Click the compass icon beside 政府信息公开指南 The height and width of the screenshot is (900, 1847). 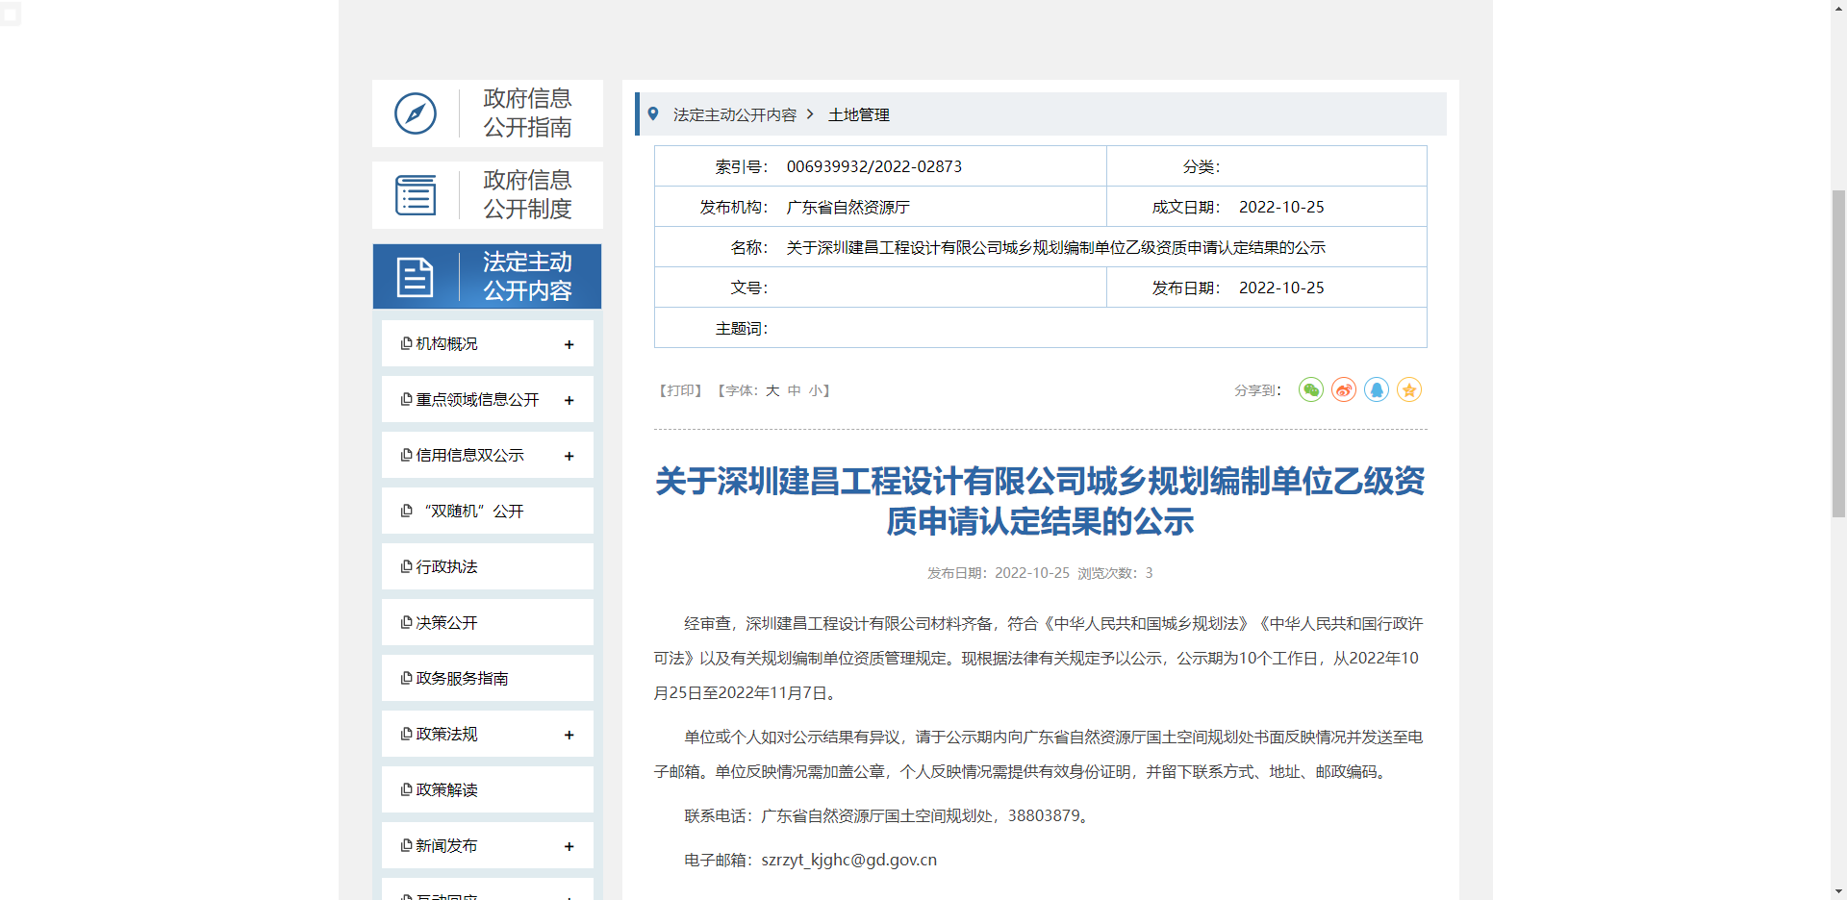point(415,112)
